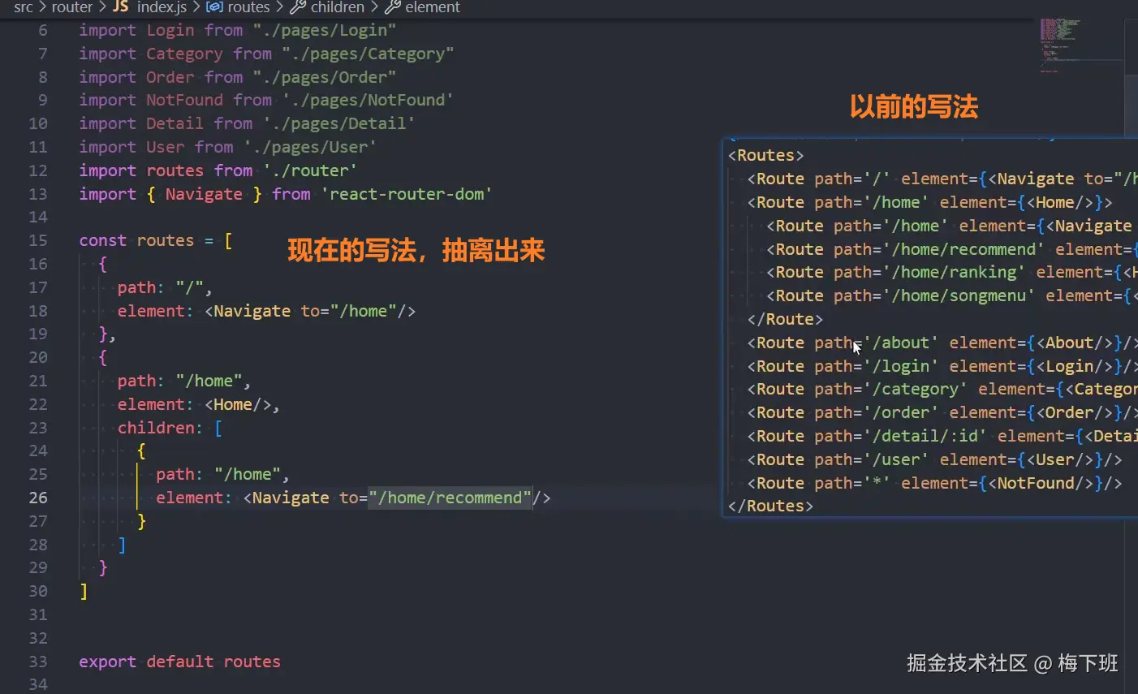Click the wrench icon before 'children'
Viewport: 1138px width, 694px height.
298,7
